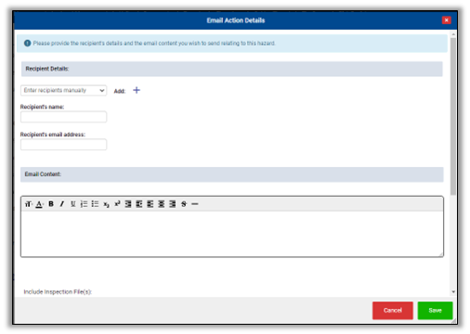Click the scrollbar down arrow
Screen dimensions: 470x334
(x=453, y=291)
